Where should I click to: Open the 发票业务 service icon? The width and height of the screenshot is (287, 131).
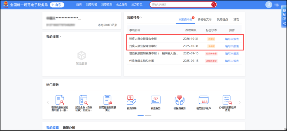click(156, 100)
